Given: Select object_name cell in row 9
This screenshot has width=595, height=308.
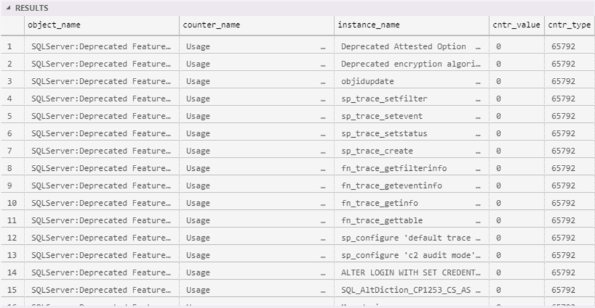Looking at the screenshot, I should pyautogui.click(x=102, y=185).
